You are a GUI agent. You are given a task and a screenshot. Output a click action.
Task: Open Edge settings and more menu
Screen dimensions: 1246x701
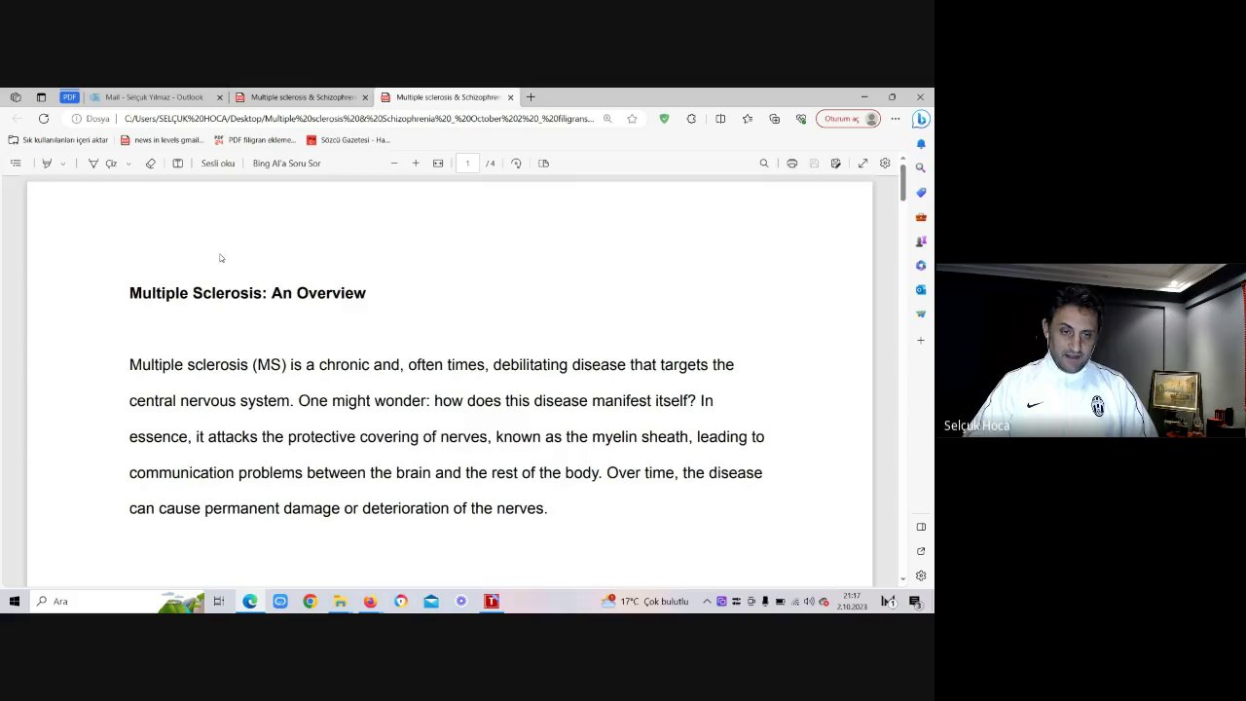point(896,119)
